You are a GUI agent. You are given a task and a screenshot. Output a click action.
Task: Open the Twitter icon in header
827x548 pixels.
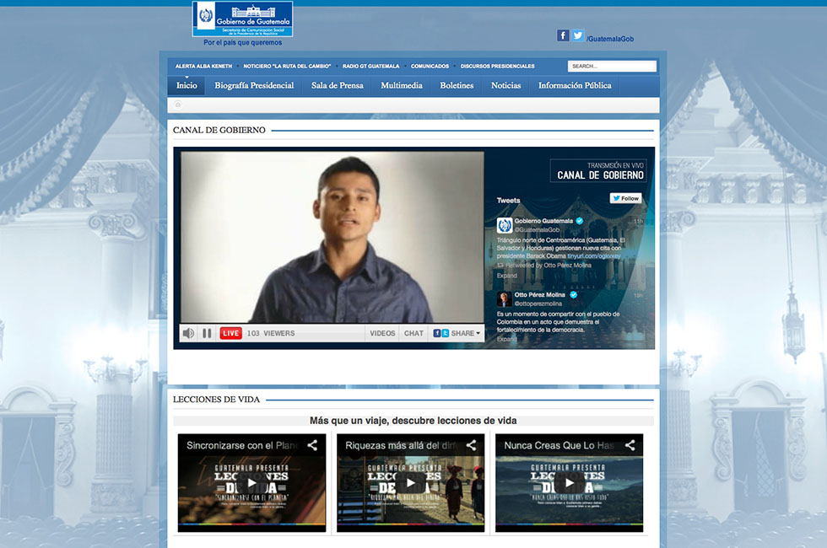(577, 35)
